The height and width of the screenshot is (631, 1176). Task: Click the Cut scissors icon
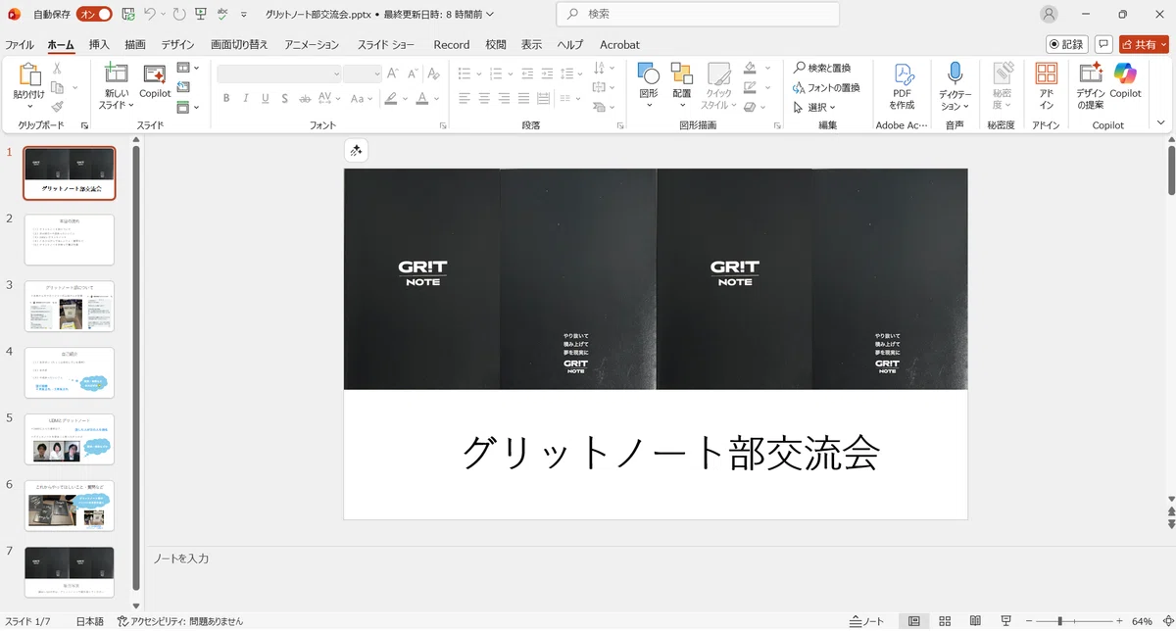coord(57,69)
